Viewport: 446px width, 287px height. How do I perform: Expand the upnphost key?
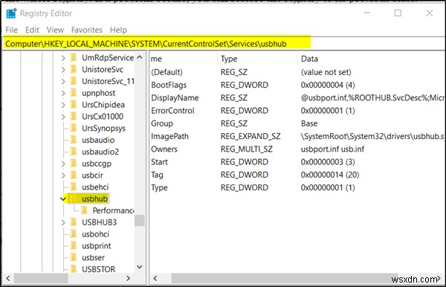[x=63, y=93]
